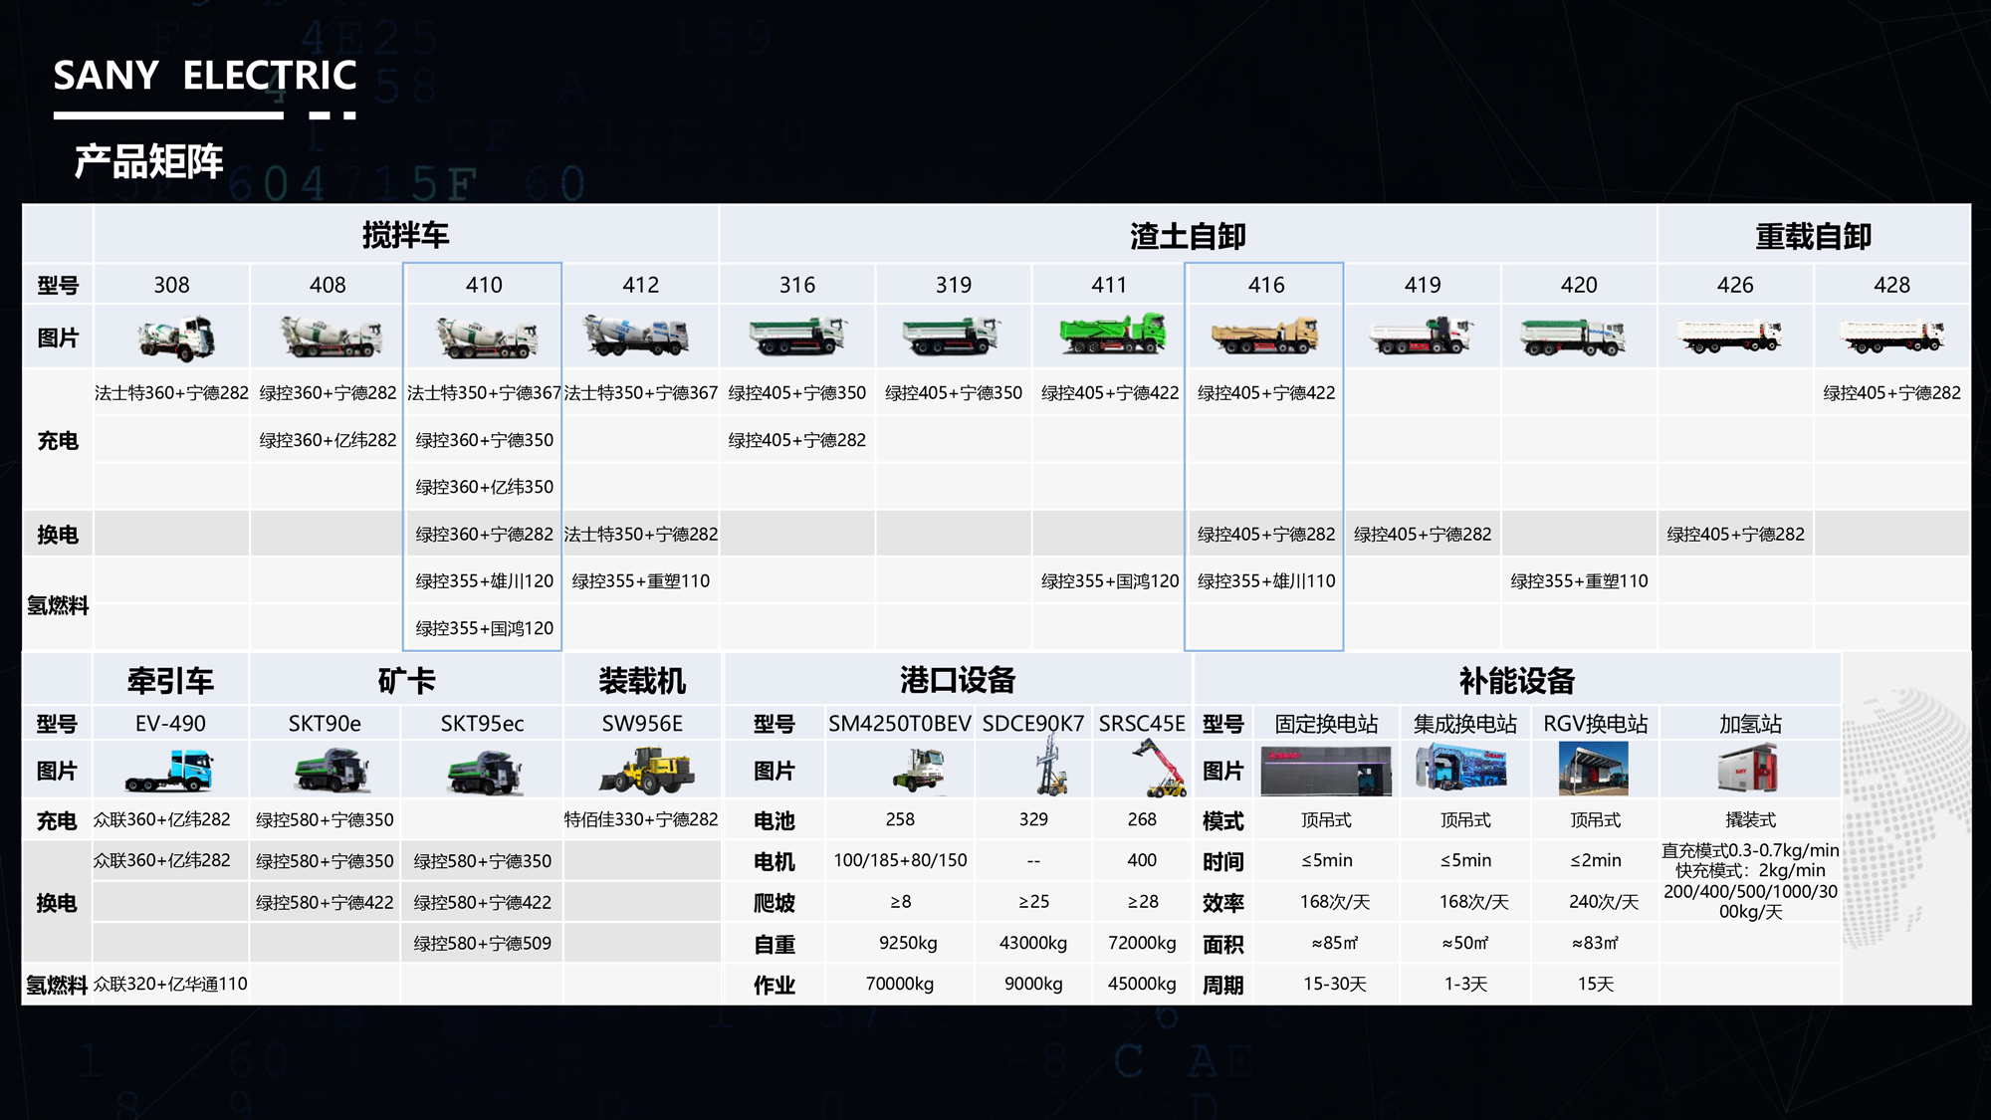Viewport: 1991px width, 1120px height.
Task: Click the mixer truck image under model 410
Action: pyautogui.click(x=487, y=338)
